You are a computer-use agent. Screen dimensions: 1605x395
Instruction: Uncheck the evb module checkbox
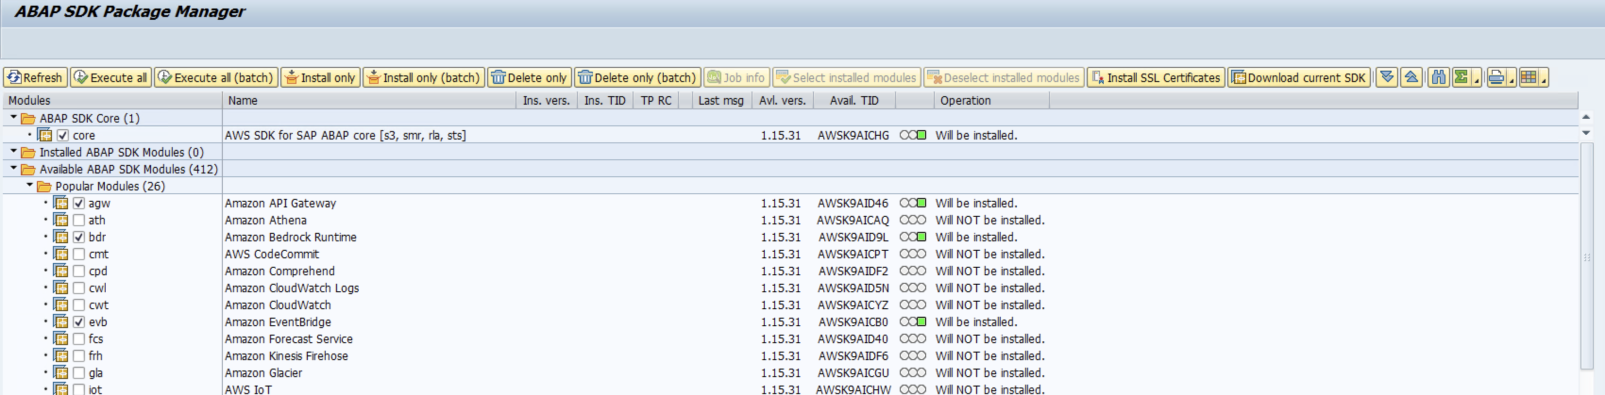(x=79, y=322)
